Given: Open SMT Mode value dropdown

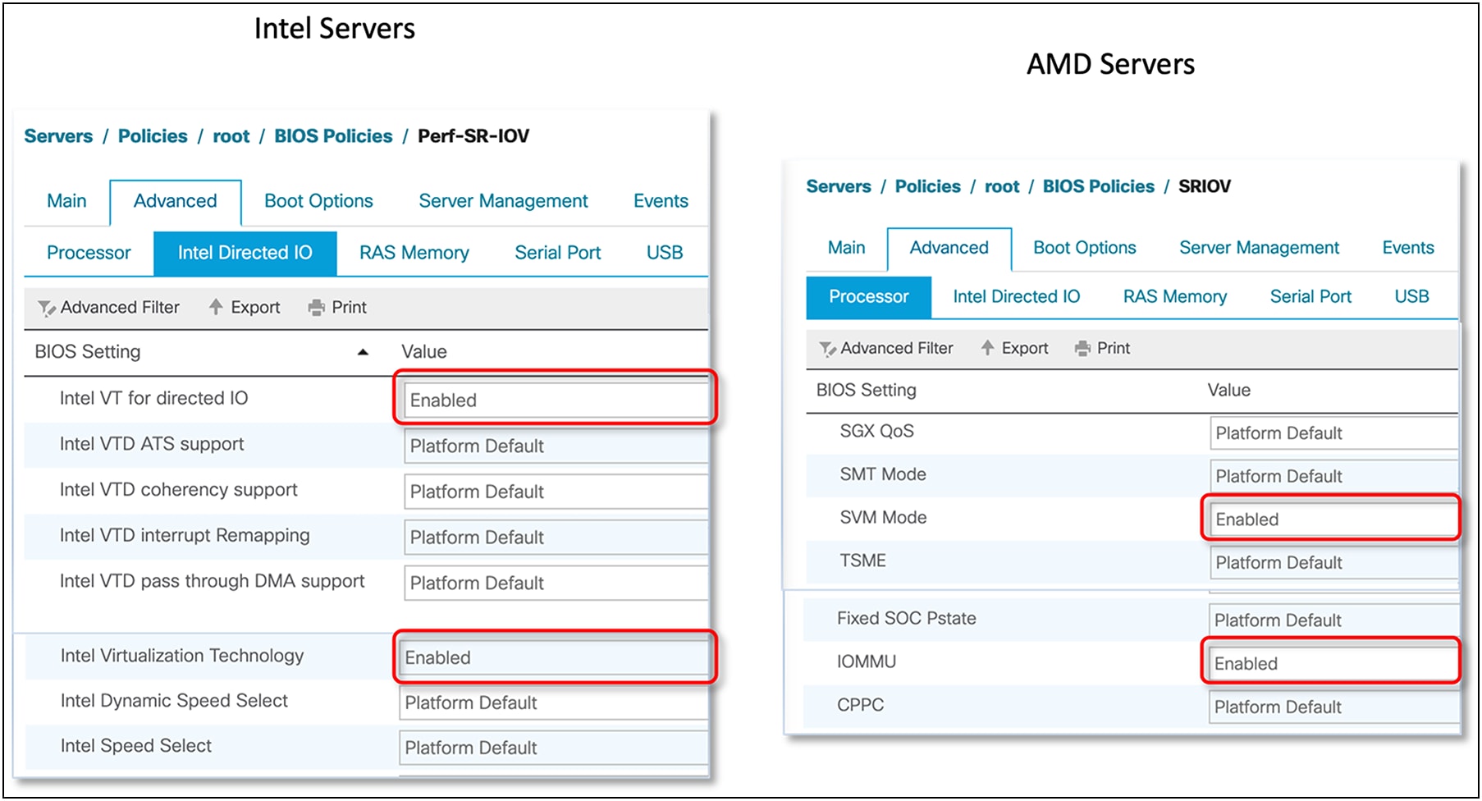Looking at the screenshot, I should coord(1333,476).
